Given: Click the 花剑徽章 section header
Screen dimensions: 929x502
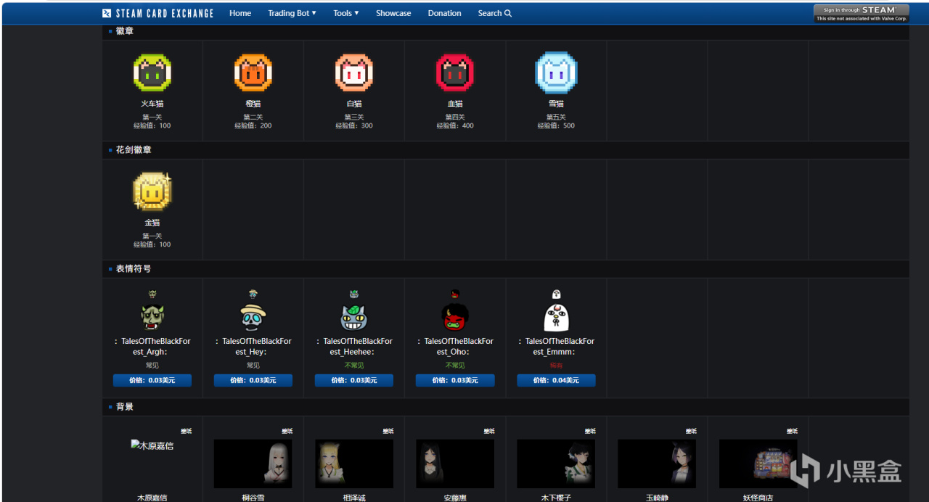Looking at the screenshot, I should (x=134, y=150).
